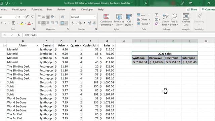
Task: Toggle Wrap Text button
Action: [x=63, y=17]
